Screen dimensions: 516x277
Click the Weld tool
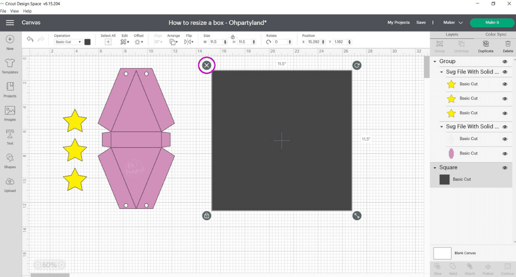coord(453,269)
